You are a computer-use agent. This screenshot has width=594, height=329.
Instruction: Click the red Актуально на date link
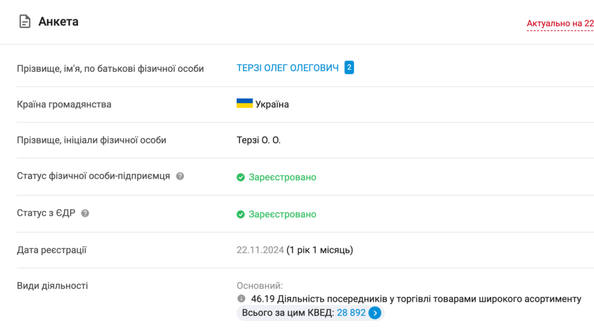tap(559, 24)
